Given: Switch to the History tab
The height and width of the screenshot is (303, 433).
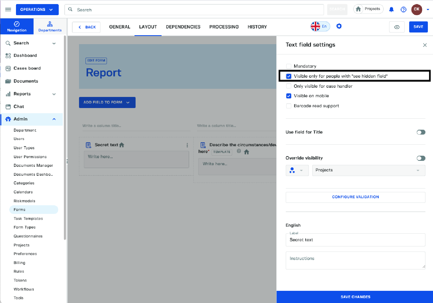Looking at the screenshot, I should pos(257,27).
